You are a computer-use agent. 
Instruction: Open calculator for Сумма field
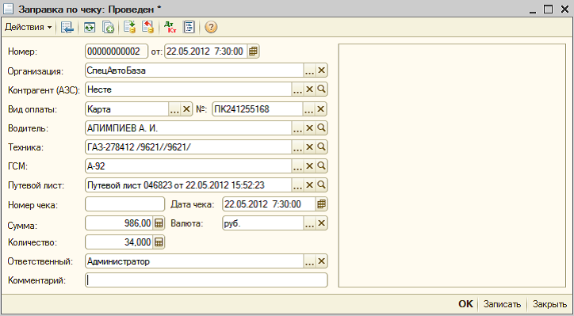click(159, 223)
